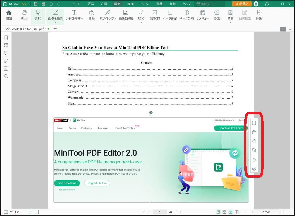Click the print icon in the title bar
This screenshot has height=216, width=295.
(43, 4)
